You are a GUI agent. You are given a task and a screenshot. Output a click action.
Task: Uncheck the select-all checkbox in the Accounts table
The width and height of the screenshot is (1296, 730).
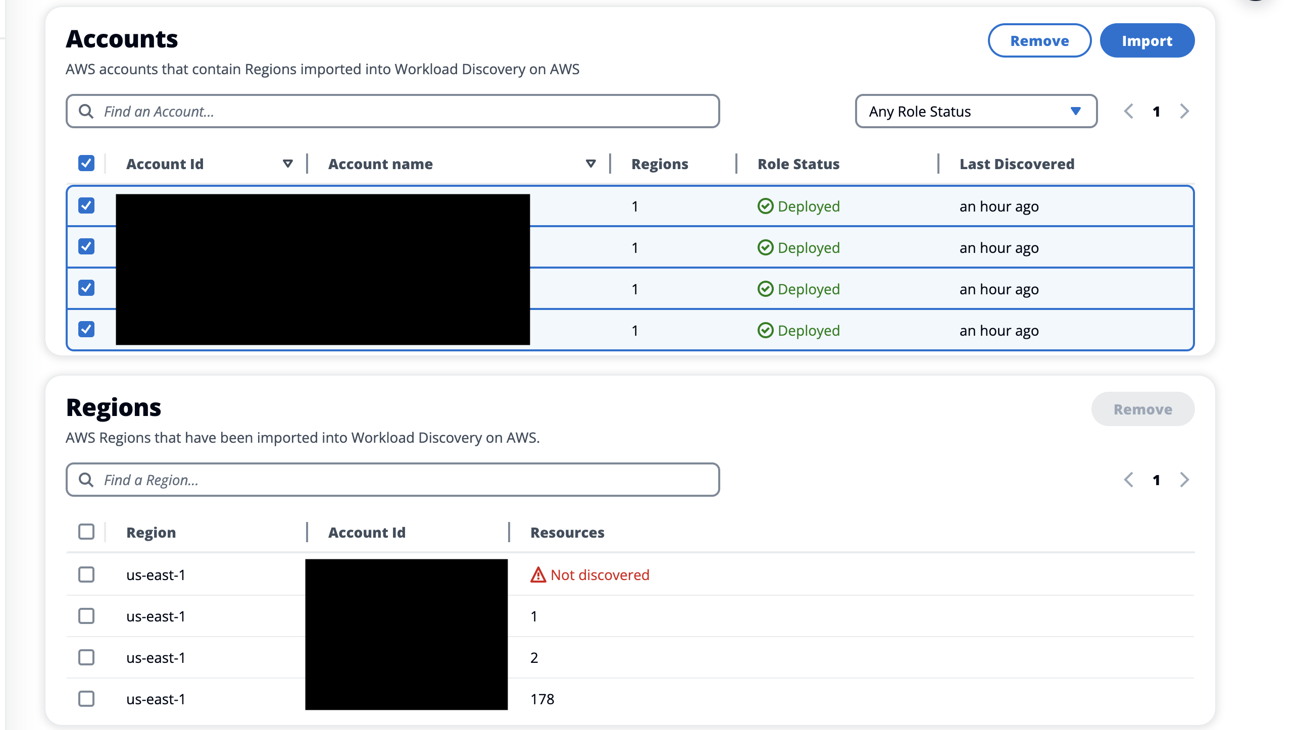click(x=86, y=163)
